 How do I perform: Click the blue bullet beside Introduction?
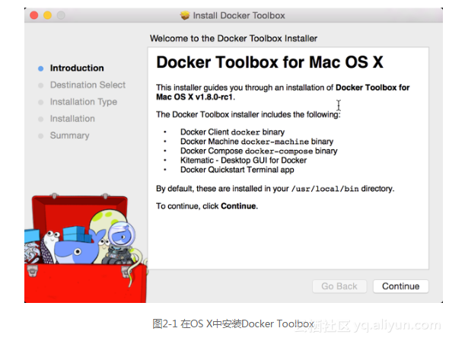click(40, 69)
